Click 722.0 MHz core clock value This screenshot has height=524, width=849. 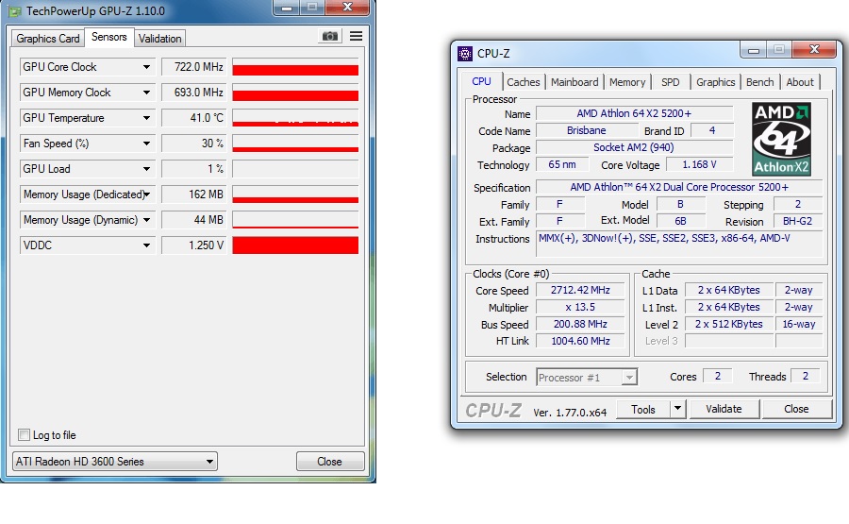coord(193,67)
